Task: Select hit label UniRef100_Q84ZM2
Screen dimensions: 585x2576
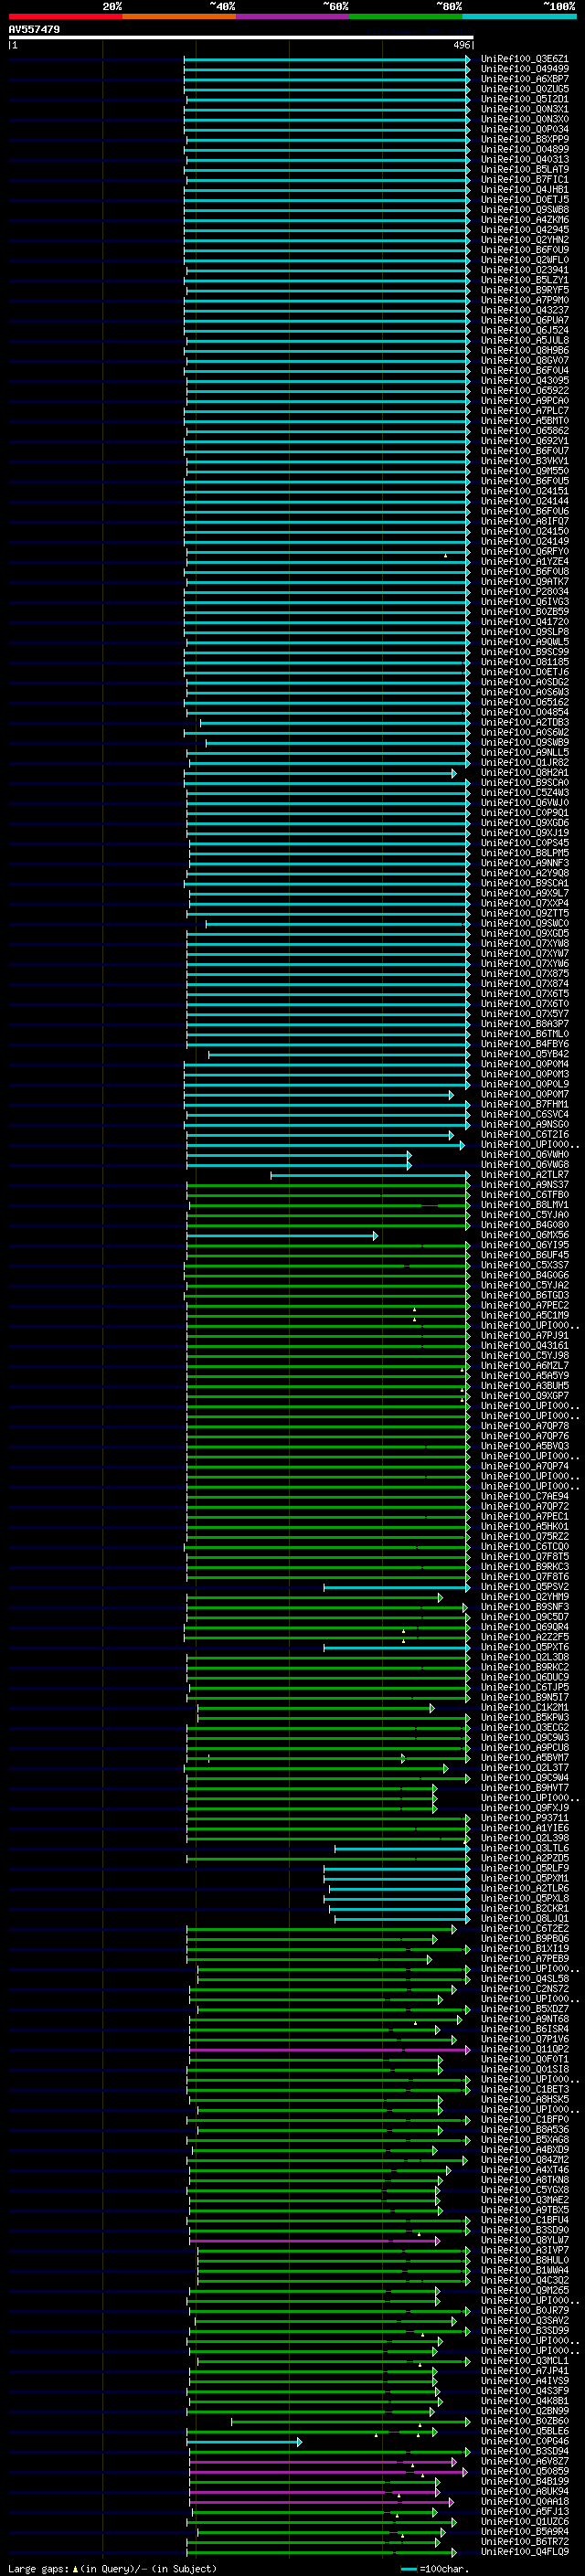Action: tap(525, 2160)
